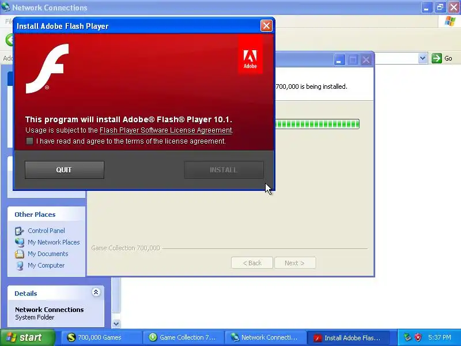The height and width of the screenshot is (346, 461).
Task: Click the My Computer icon
Action: click(x=20, y=265)
